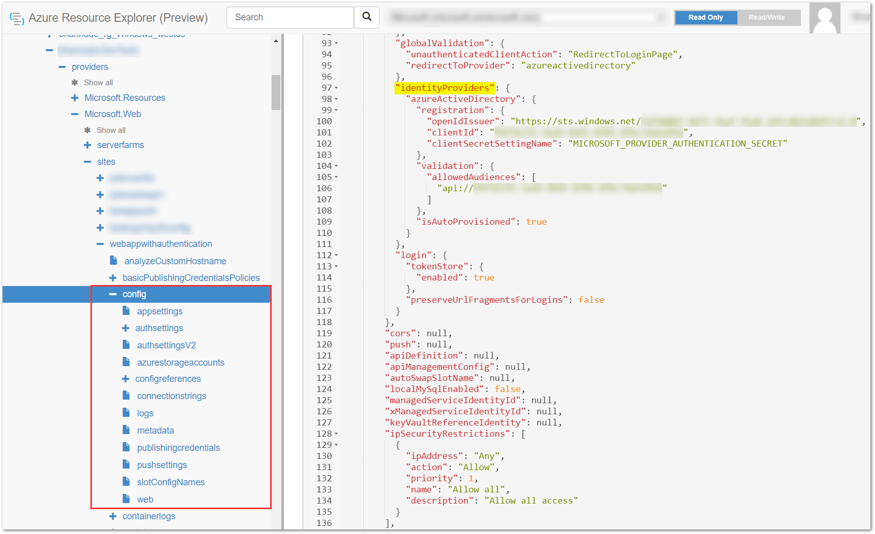Switch to Read Only mode
Viewport: 875px width, 534px height.
pyautogui.click(x=705, y=17)
